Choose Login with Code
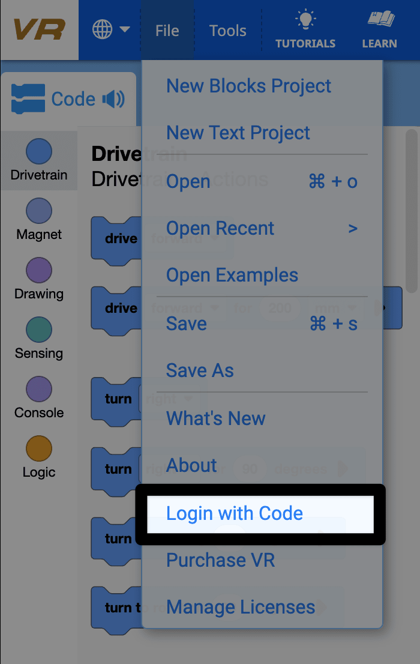420x664 pixels. 235,513
